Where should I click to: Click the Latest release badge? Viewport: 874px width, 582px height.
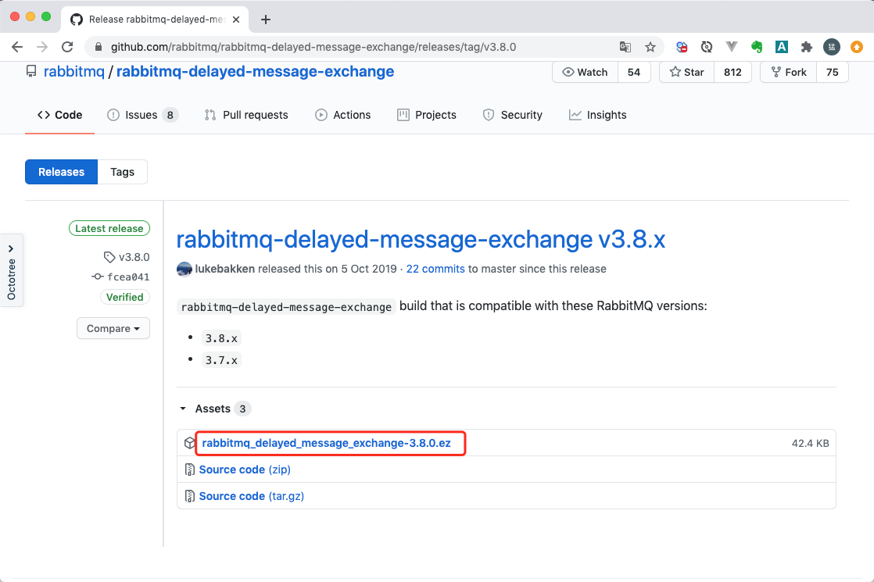109,228
